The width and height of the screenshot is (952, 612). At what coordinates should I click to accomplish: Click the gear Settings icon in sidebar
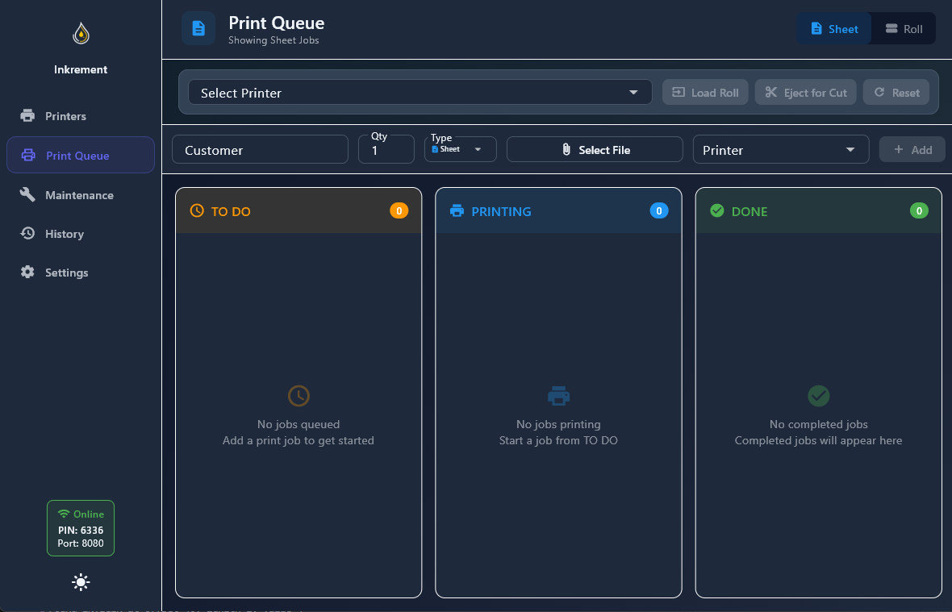[x=27, y=273]
